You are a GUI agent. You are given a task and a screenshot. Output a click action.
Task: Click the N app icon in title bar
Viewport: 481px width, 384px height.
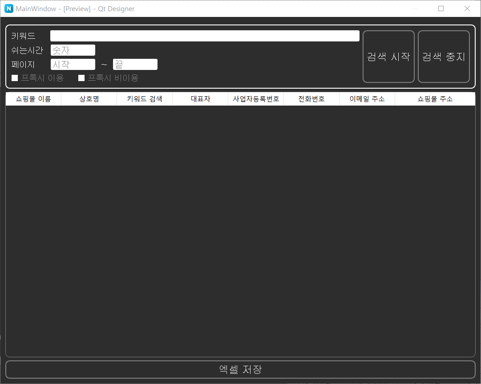tap(9, 8)
